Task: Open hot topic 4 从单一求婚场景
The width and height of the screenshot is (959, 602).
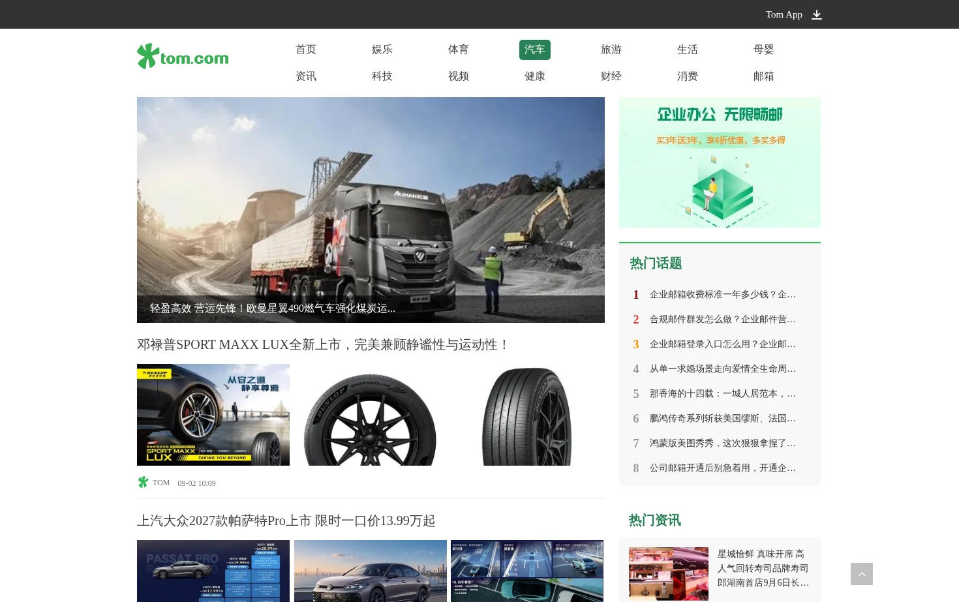Action: (722, 369)
